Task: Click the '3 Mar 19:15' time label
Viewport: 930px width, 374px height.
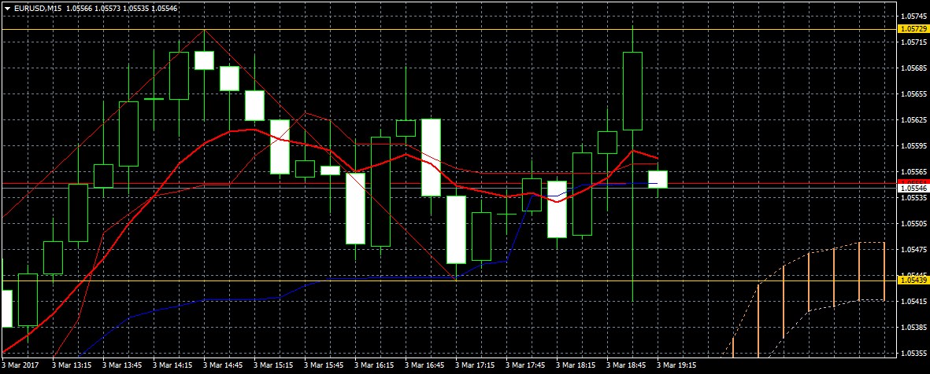Action: click(x=676, y=365)
